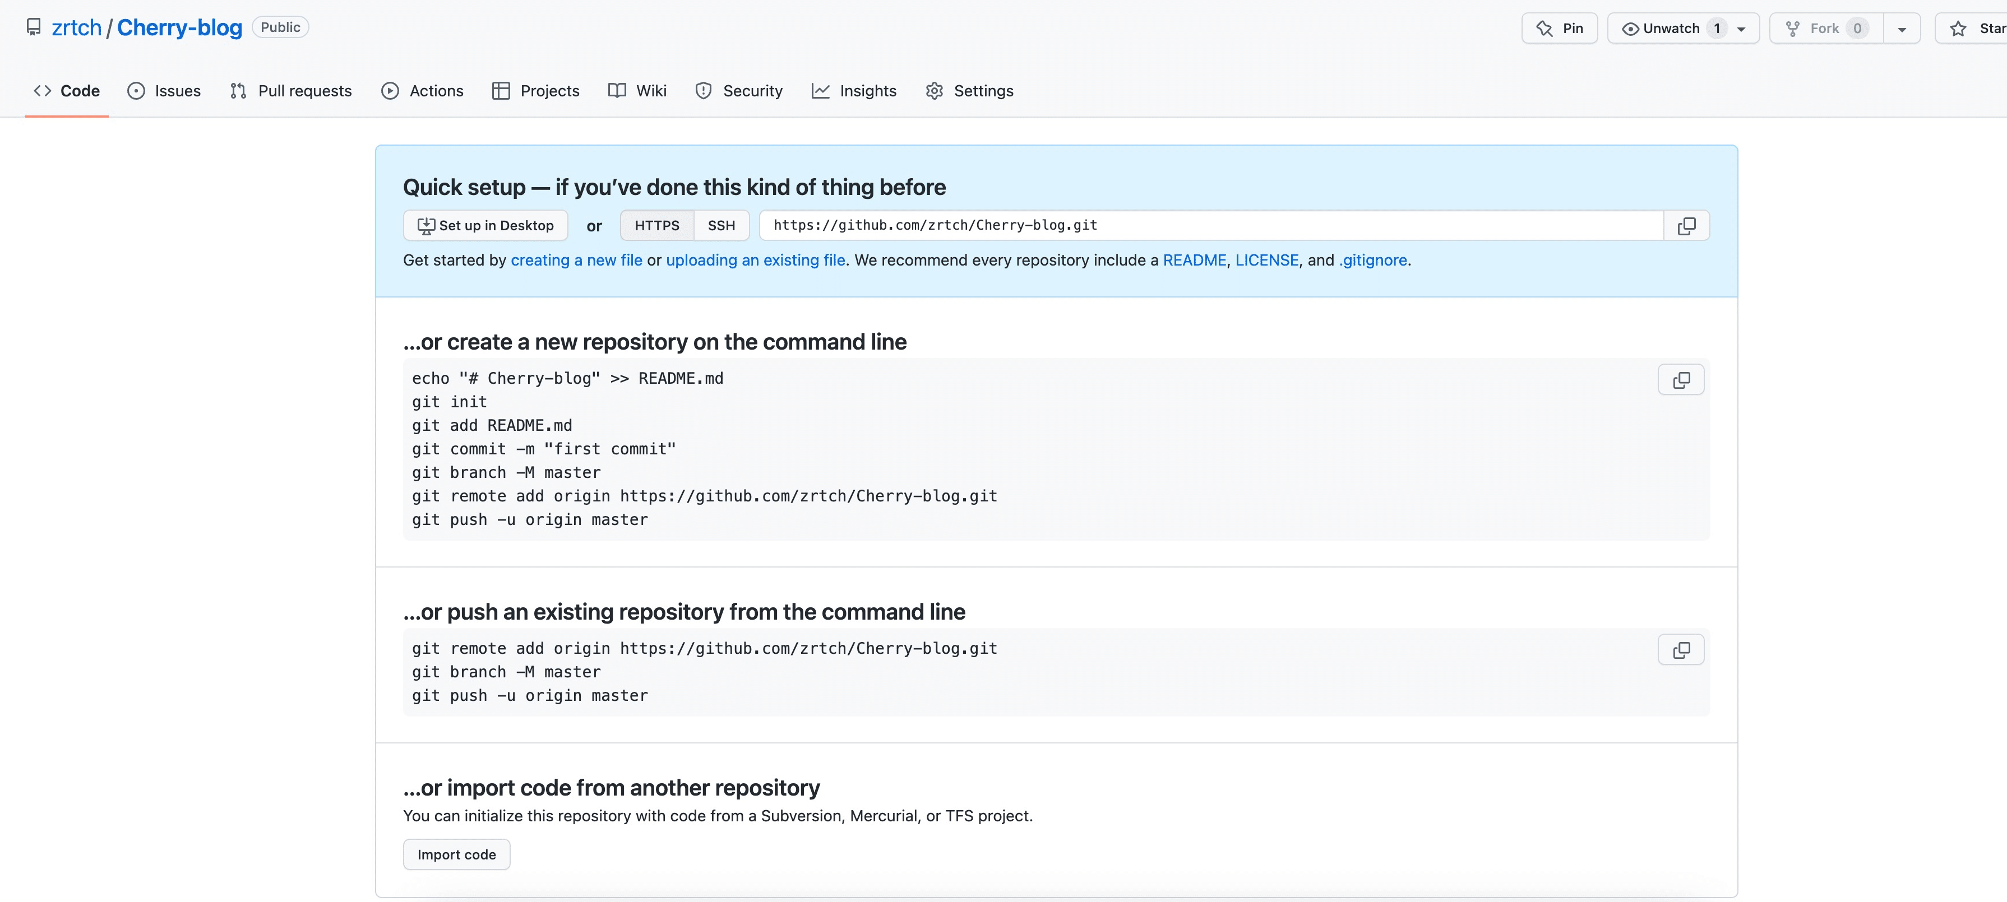
Task: Open the Fork options dropdown arrow
Action: [1902, 29]
